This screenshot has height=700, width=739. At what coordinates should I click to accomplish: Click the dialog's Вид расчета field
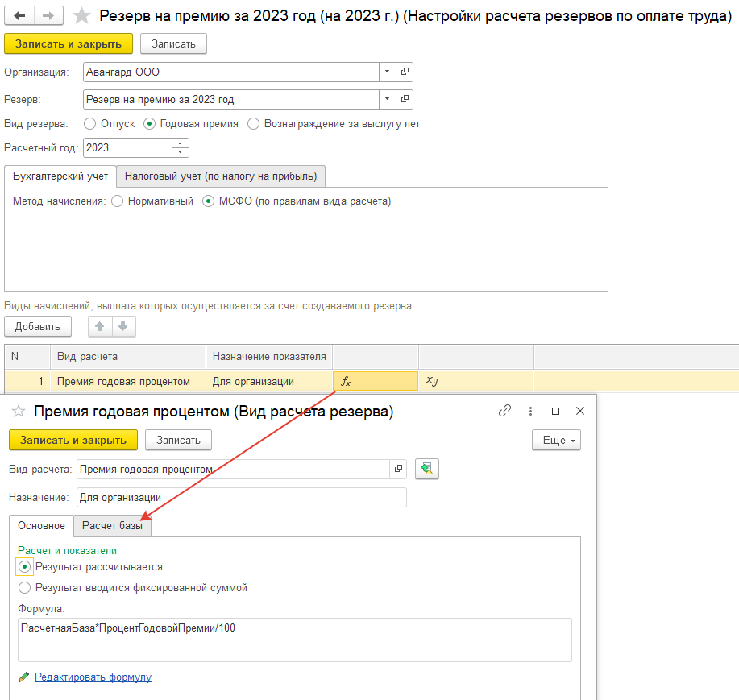pos(233,469)
